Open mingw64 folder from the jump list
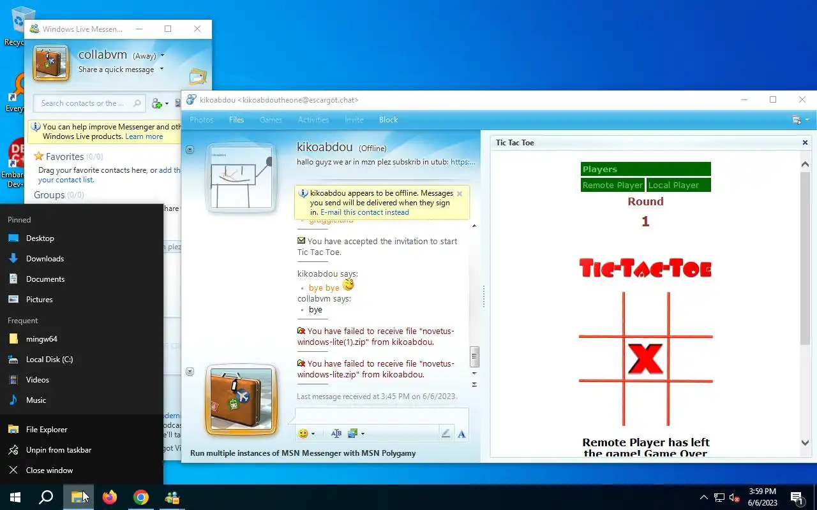The image size is (817, 510). (x=82, y=339)
